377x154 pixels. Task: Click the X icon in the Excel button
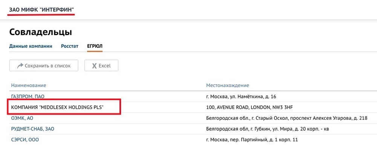pos(95,66)
